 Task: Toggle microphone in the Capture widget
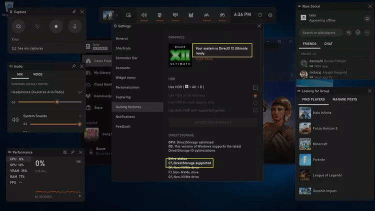74,26
